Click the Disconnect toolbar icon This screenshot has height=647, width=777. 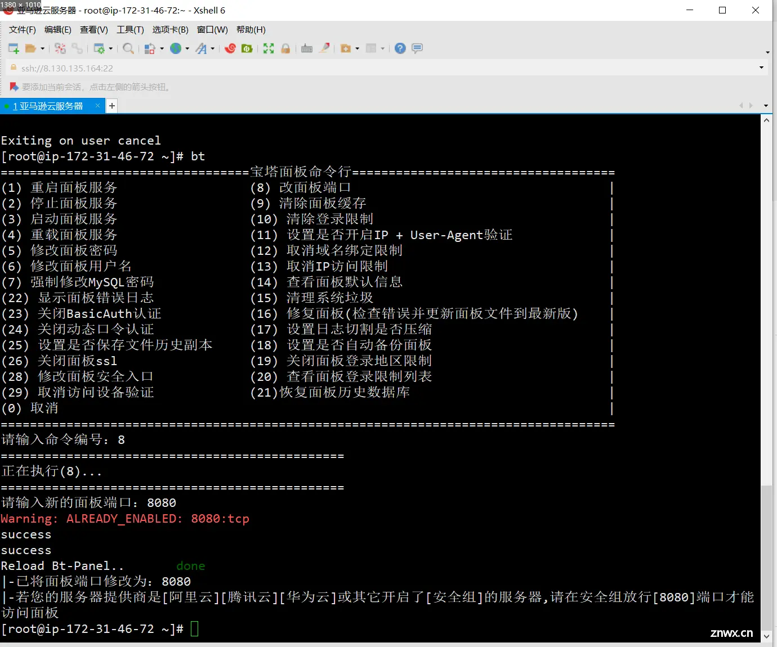click(x=60, y=48)
